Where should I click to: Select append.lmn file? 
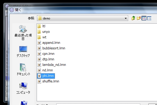pyautogui.click(x=51, y=43)
